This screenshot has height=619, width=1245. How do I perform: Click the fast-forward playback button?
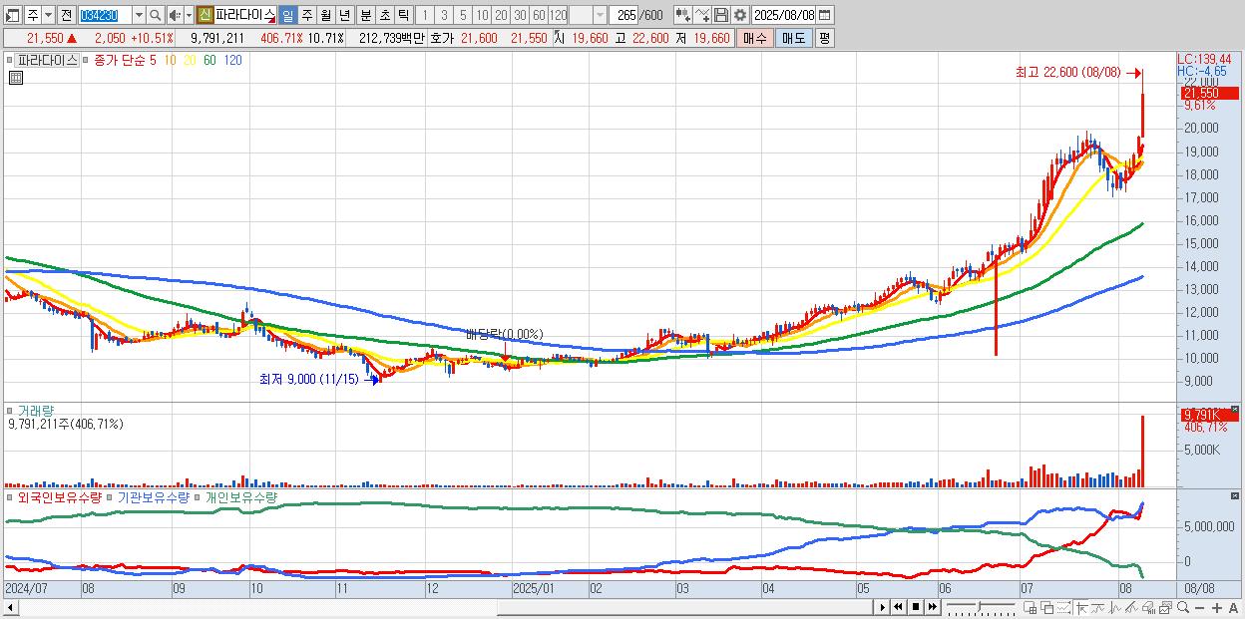coord(932,607)
